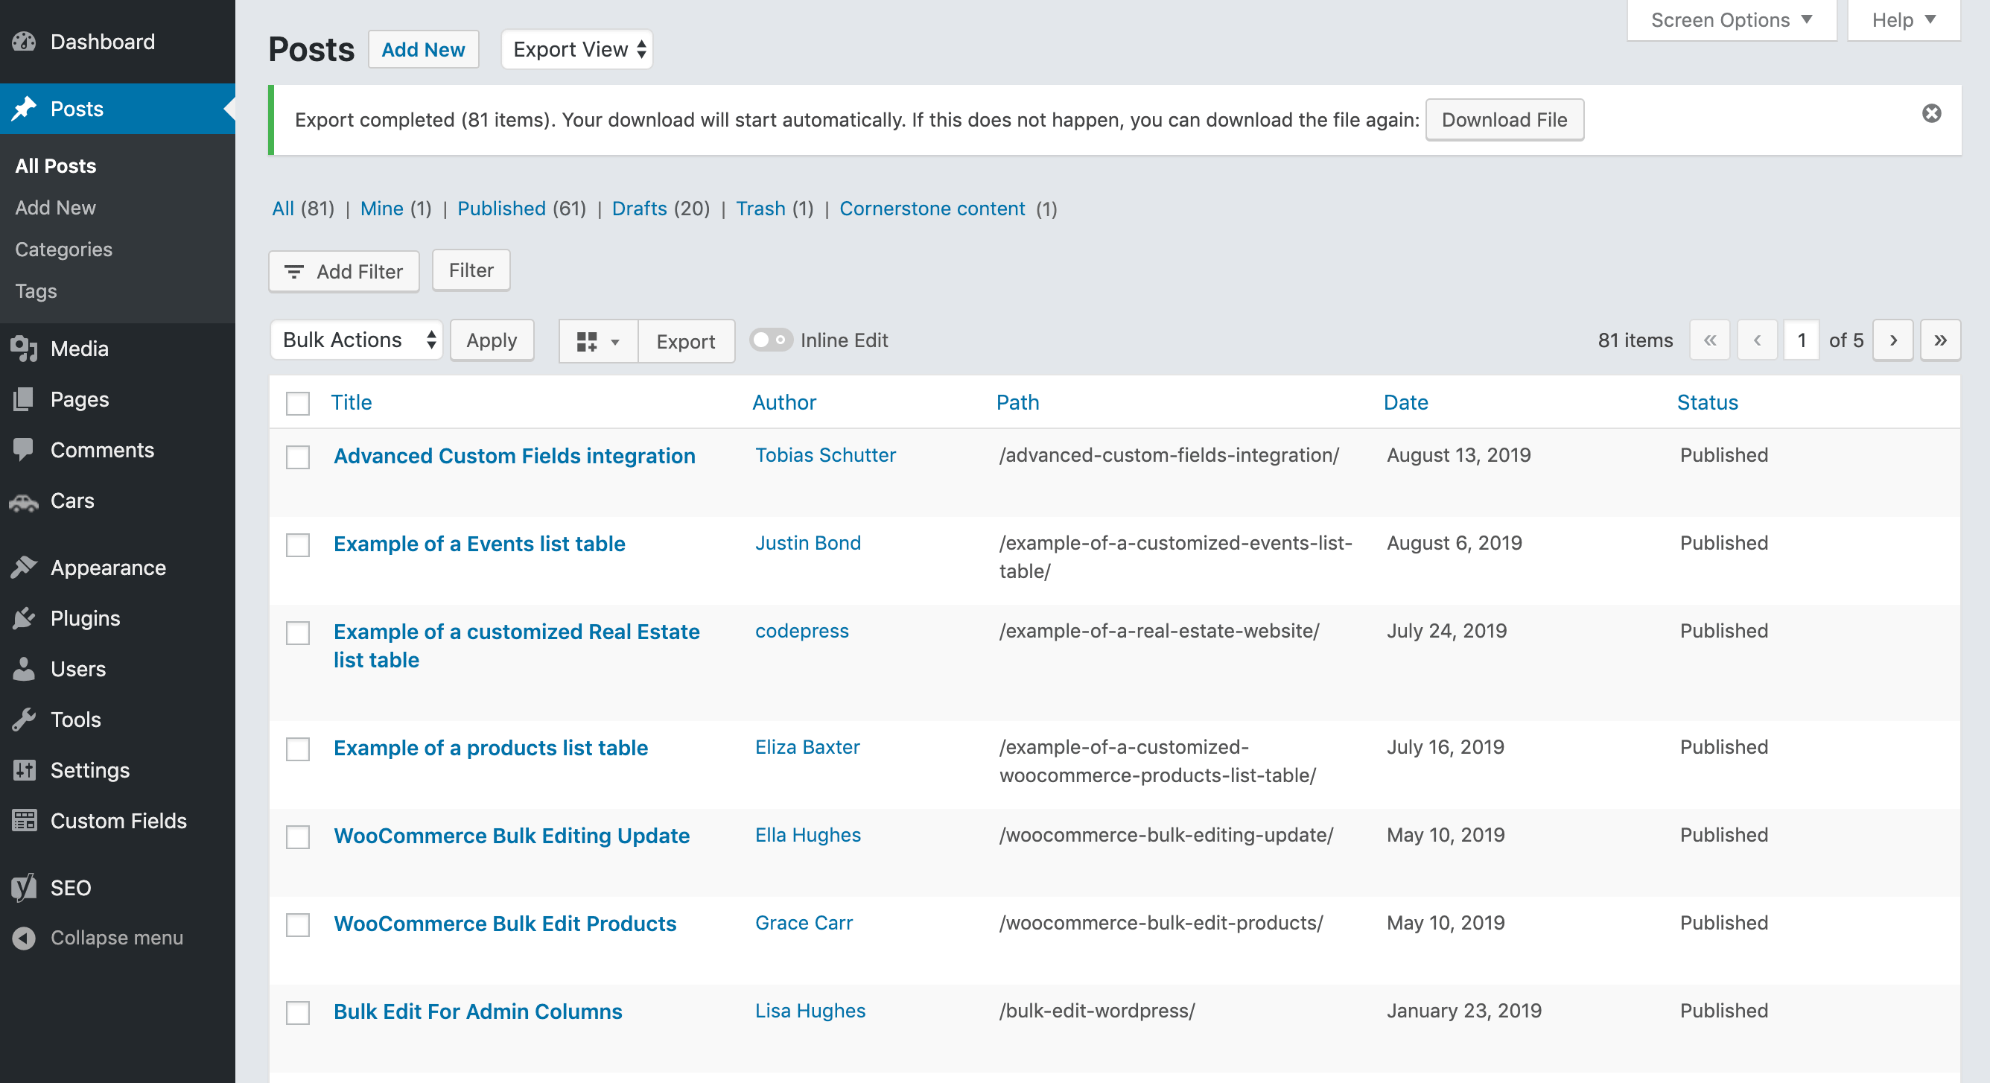This screenshot has width=1990, height=1083.
Task: Click the Collapse menu arrow icon
Action: (x=24, y=938)
